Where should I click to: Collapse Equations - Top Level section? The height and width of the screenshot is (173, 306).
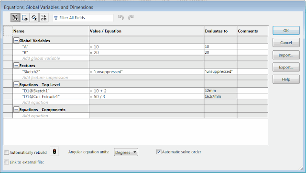pyautogui.click(x=16, y=85)
